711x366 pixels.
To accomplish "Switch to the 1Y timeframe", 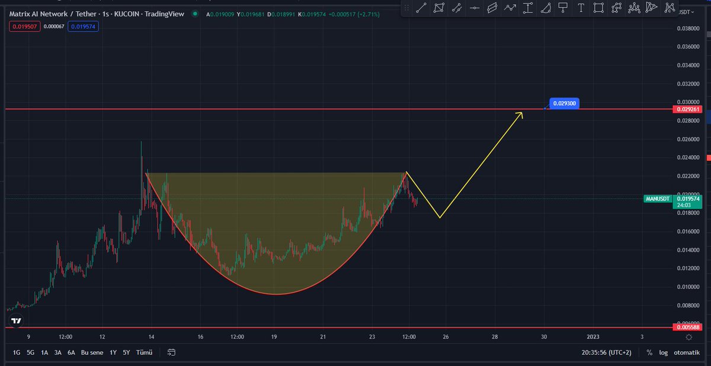I will [113, 352].
